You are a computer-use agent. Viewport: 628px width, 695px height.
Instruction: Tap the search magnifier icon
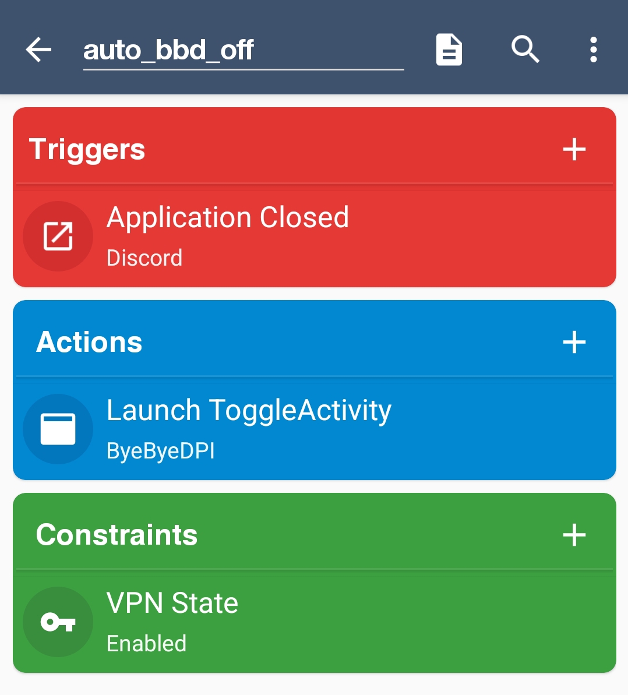[525, 50]
